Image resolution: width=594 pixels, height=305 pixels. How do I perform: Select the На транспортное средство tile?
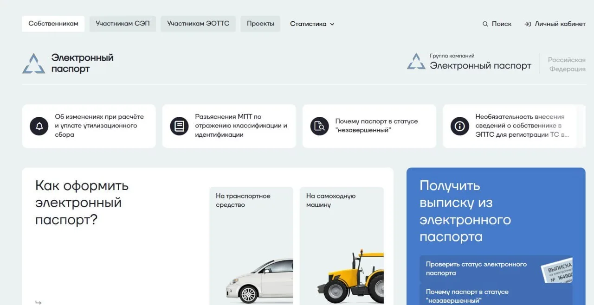(x=251, y=246)
